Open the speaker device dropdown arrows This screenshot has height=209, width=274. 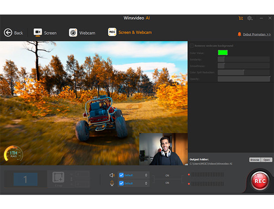click(146, 175)
